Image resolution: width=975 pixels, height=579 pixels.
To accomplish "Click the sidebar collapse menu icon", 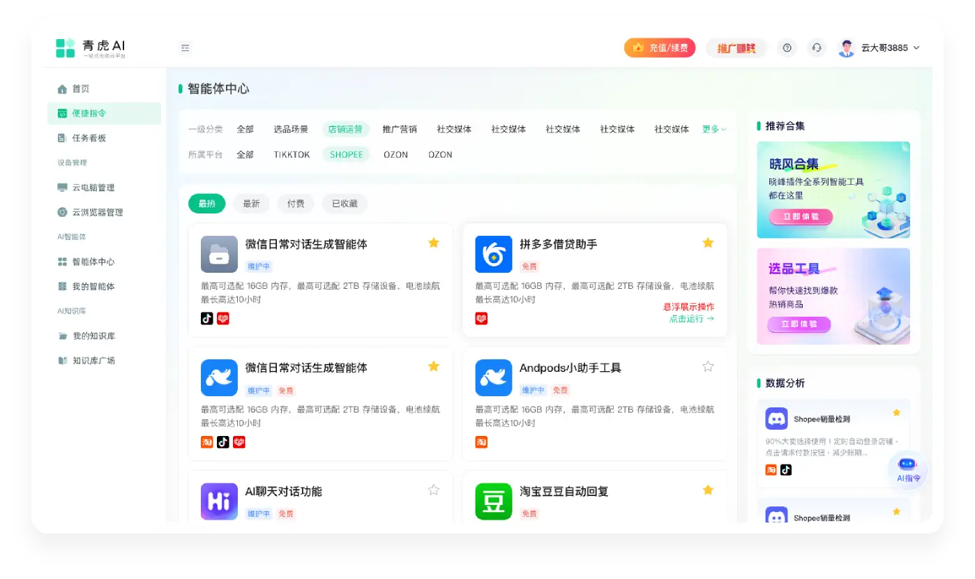I will click(x=186, y=48).
